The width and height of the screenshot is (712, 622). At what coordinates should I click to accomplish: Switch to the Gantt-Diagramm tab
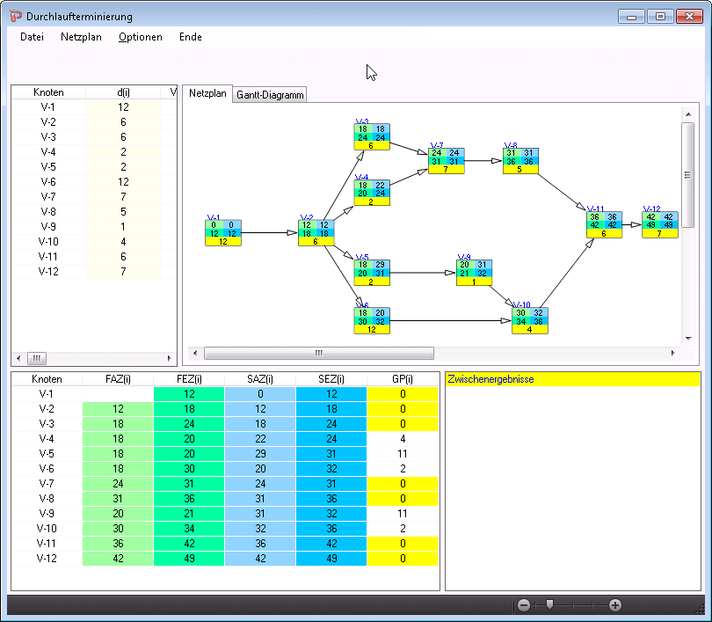[x=270, y=95]
